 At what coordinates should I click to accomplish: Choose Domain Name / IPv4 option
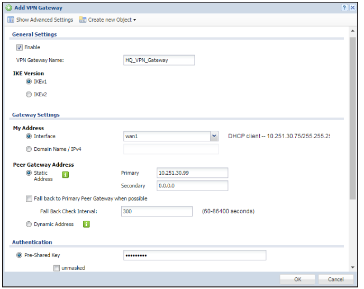[29, 149]
